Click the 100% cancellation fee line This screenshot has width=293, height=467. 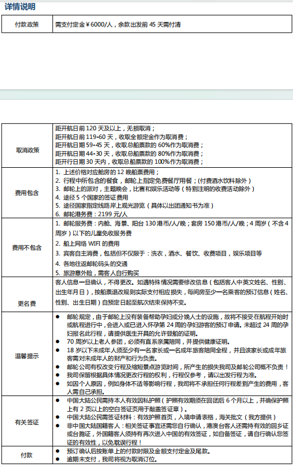129,162
